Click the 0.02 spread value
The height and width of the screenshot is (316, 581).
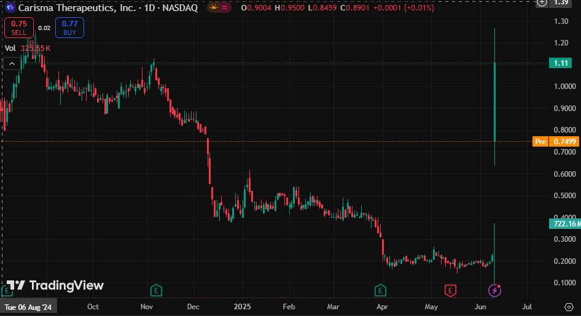pos(44,28)
